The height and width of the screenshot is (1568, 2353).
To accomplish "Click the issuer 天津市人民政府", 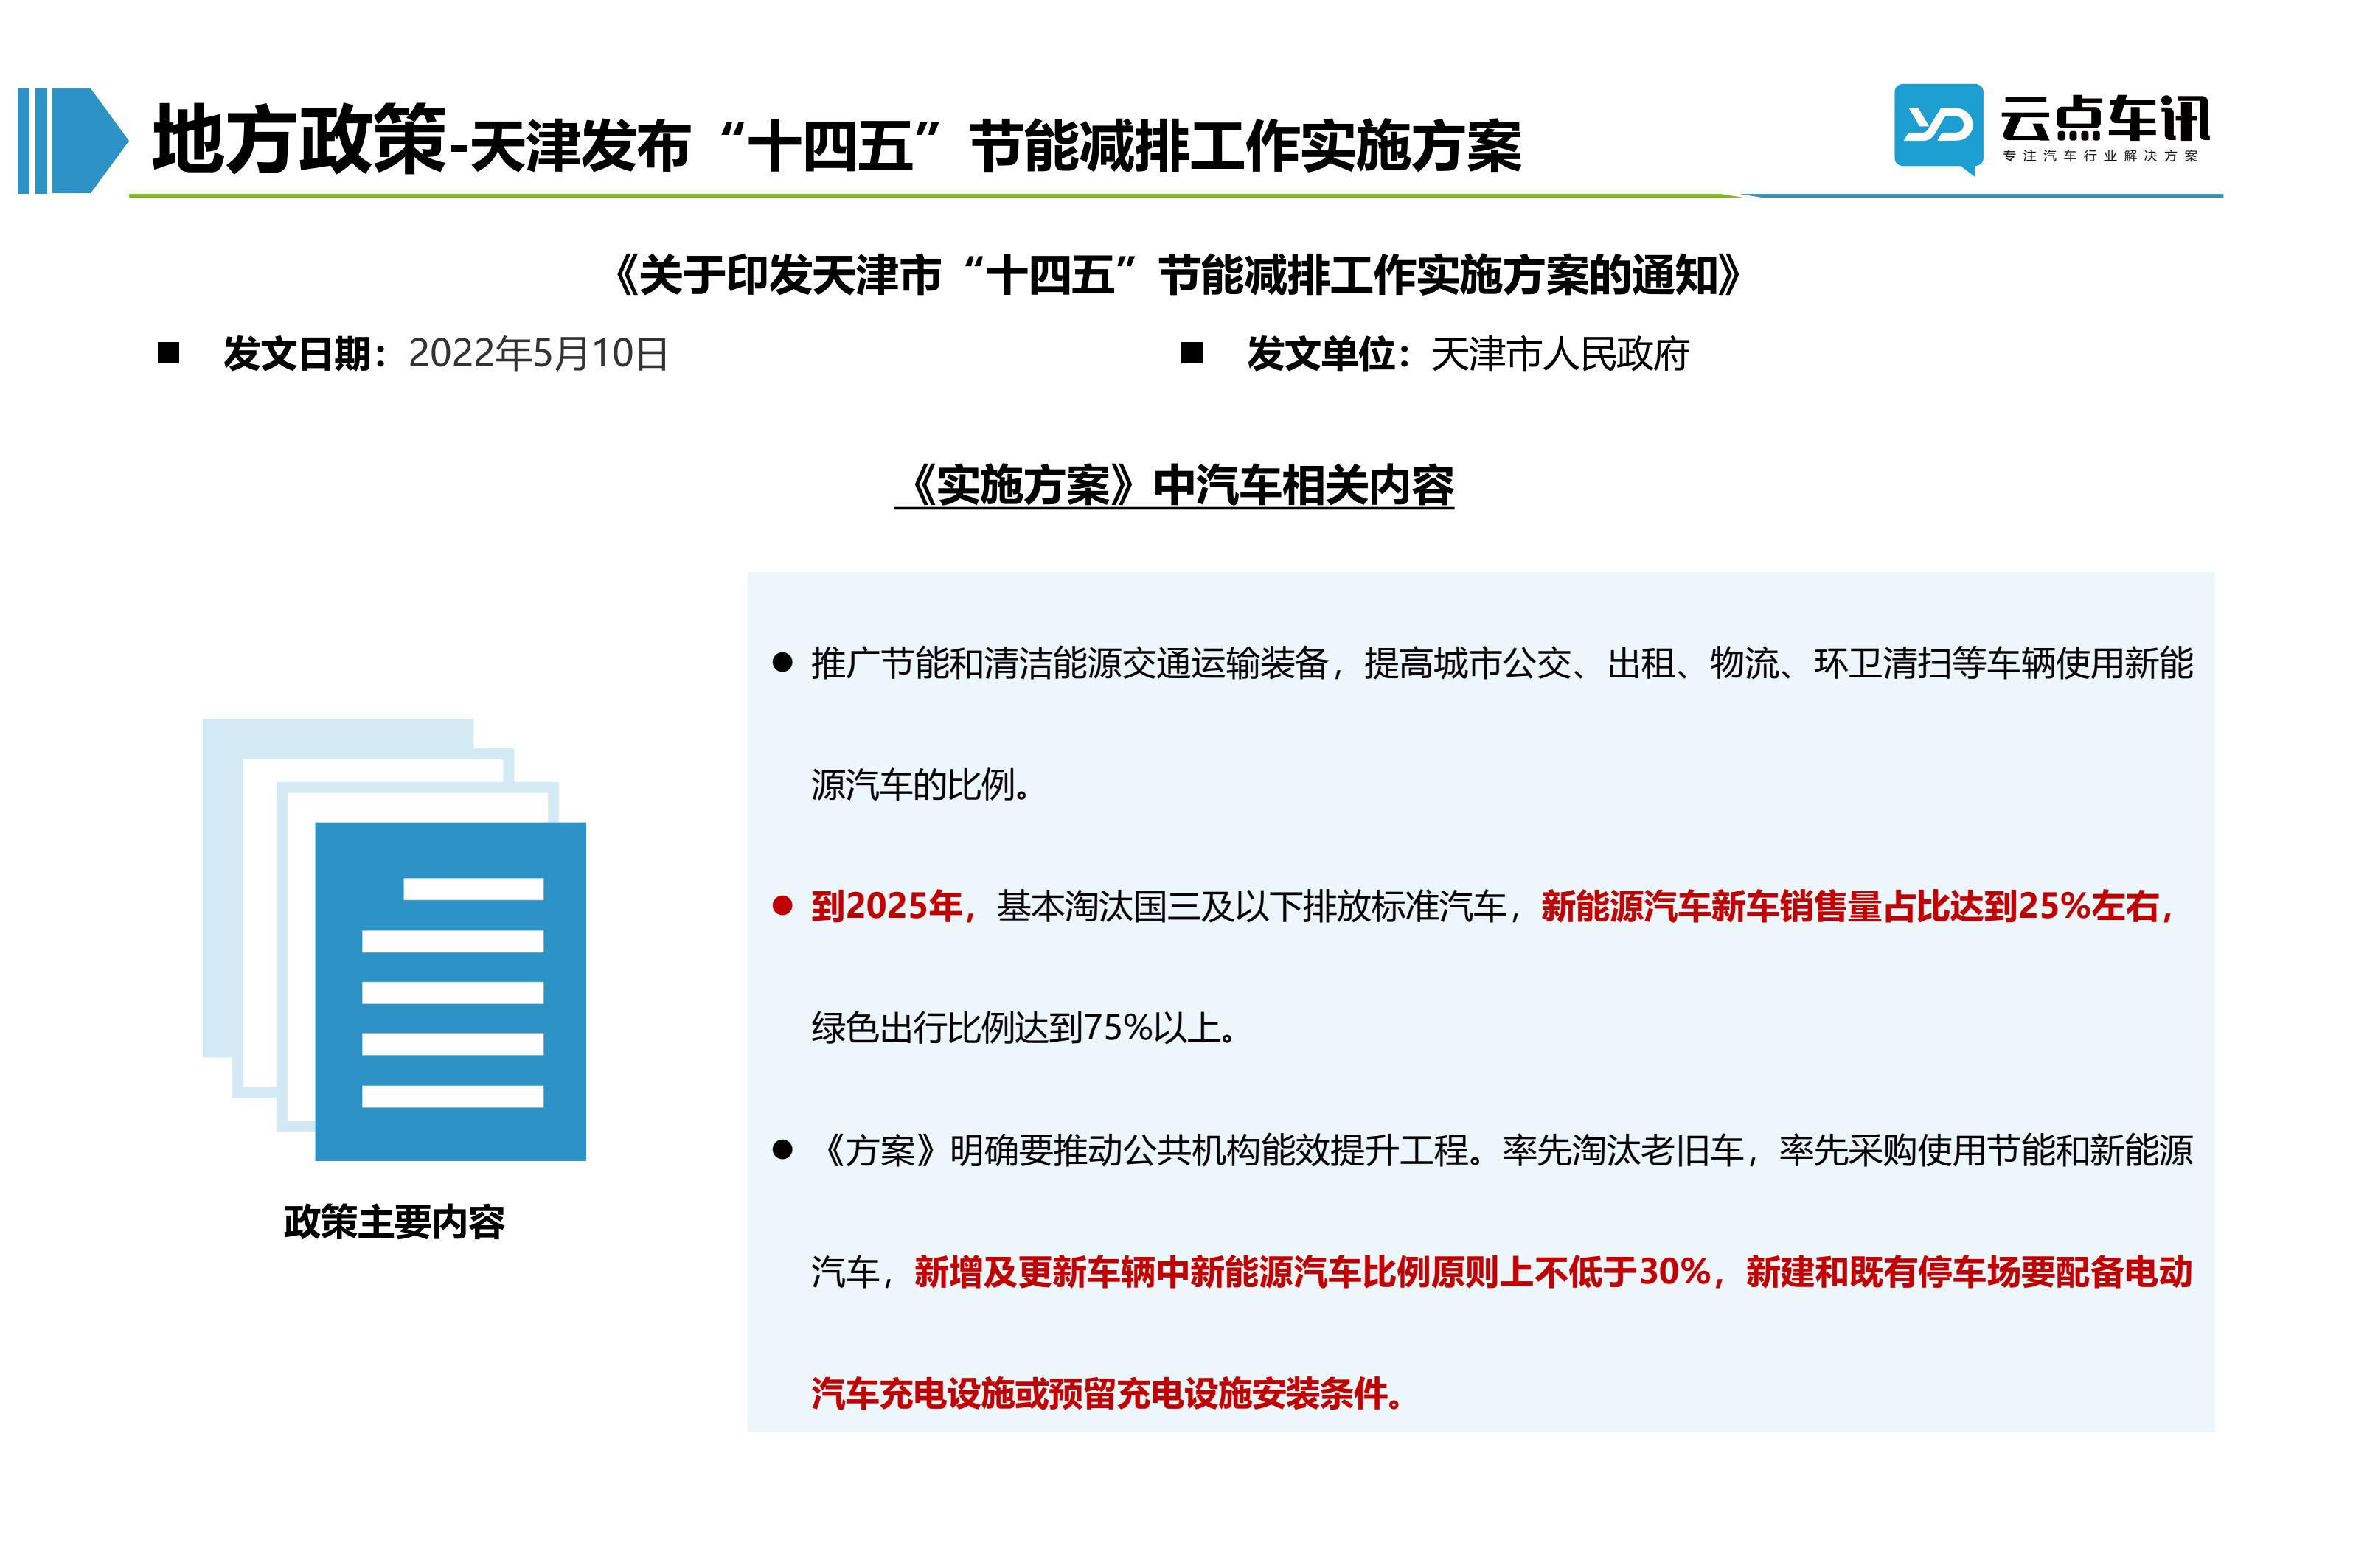I will pyautogui.click(x=1560, y=354).
